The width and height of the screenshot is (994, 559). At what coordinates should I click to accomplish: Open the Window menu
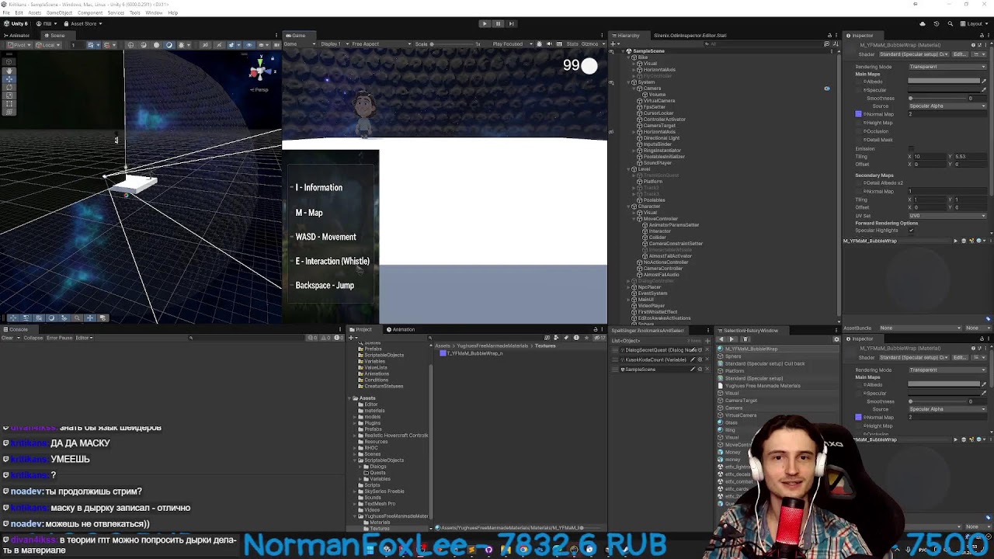pos(154,13)
